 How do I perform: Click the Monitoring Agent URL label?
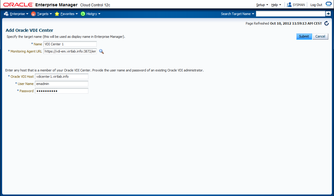click(x=26, y=51)
